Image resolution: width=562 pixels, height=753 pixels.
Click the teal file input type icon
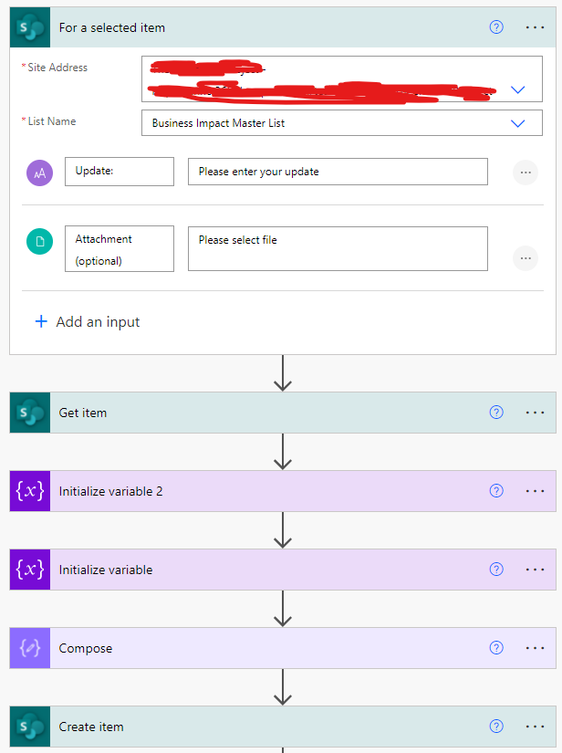pos(39,241)
